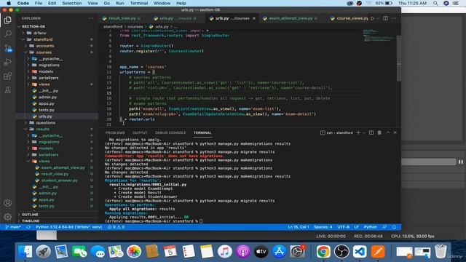Open the Extensions view
Image resolution: width=466 pixels, height=262 pixels.
click(8, 76)
